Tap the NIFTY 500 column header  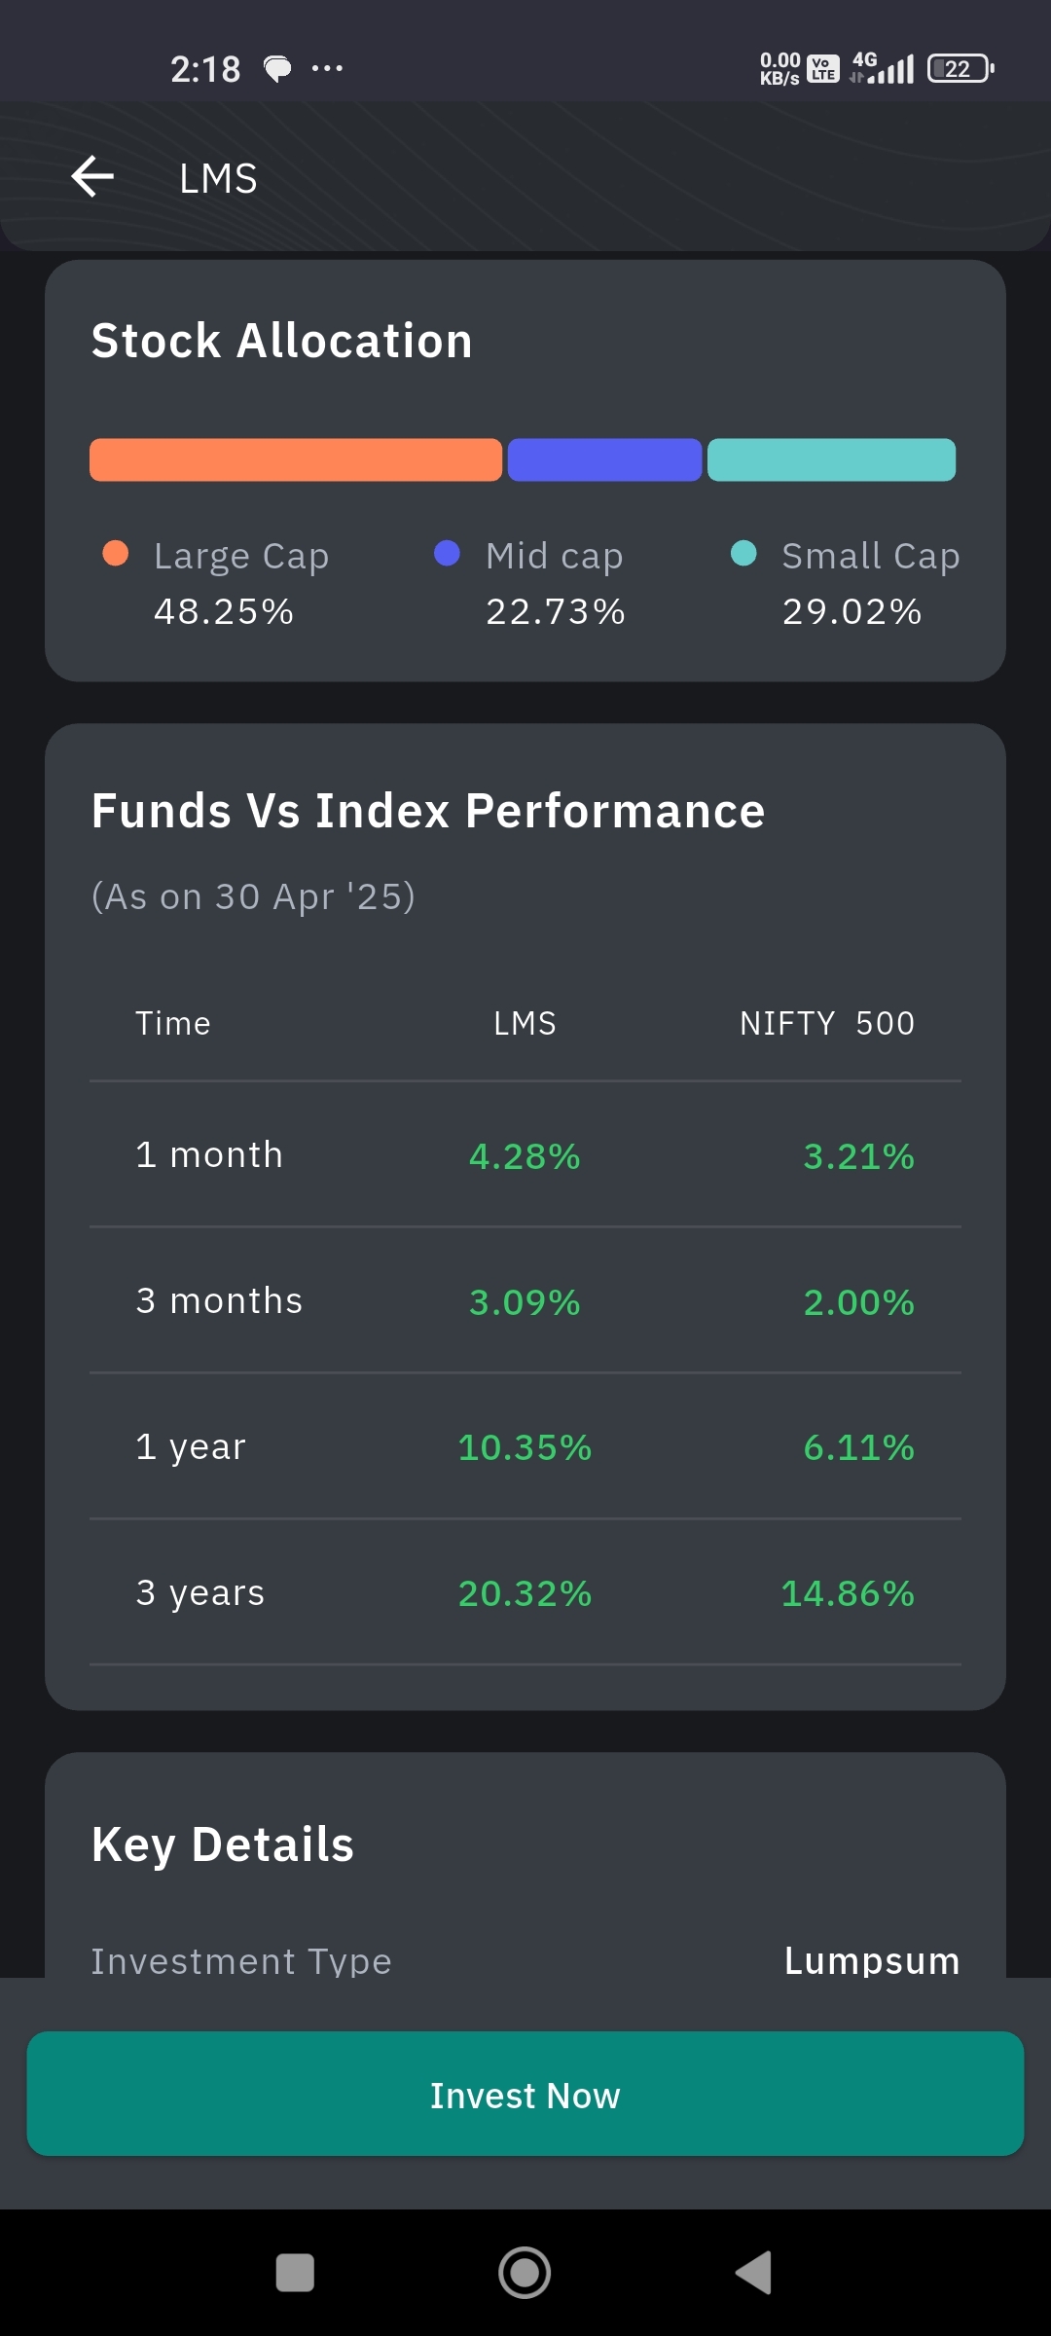(x=826, y=1023)
